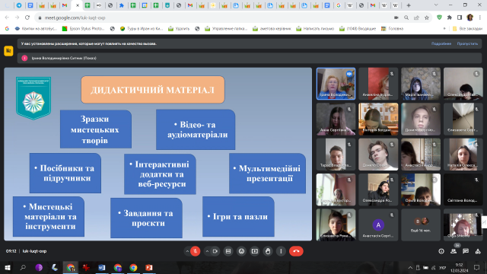Image resolution: width=487 pixels, height=274 pixels.
Task: Click the presenter's video thumbnail
Action: (x=336, y=84)
